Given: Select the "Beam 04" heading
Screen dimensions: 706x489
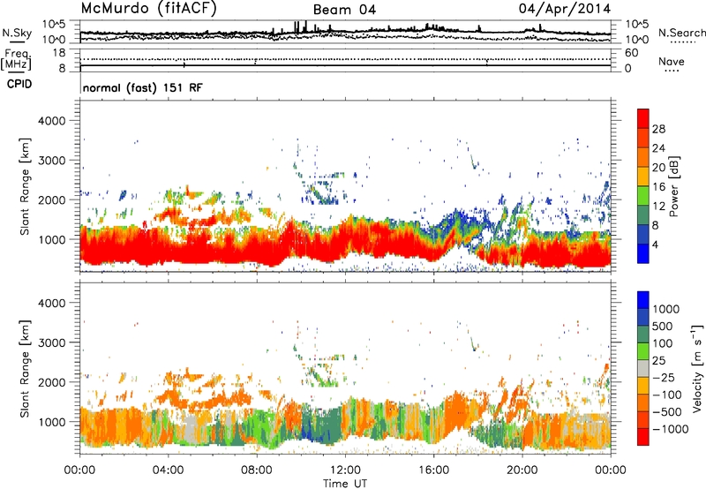Looking at the screenshot, I should (x=344, y=10).
